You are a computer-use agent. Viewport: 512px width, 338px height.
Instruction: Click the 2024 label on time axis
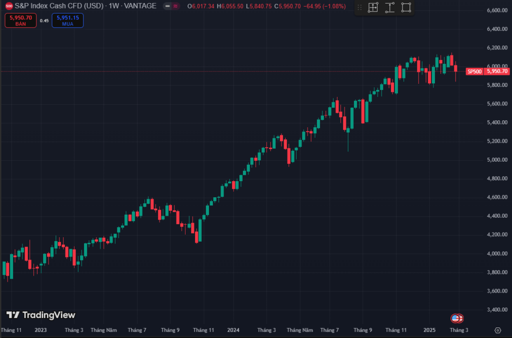tap(233, 330)
